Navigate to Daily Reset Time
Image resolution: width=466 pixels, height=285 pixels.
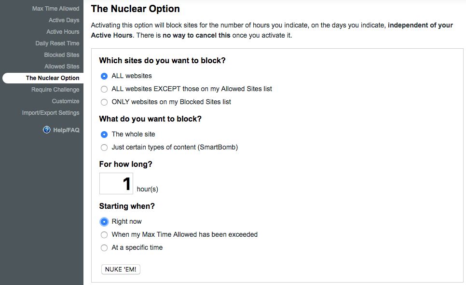57,43
